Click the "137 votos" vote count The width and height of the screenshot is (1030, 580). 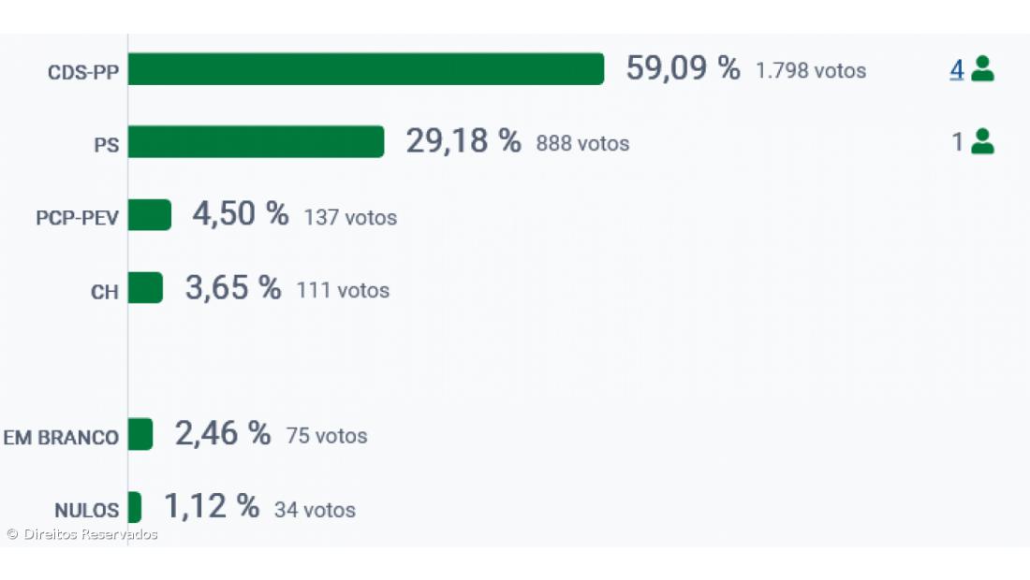[x=350, y=217]
